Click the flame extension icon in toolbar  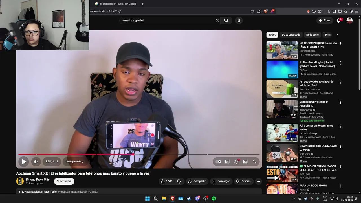(308, 11)
